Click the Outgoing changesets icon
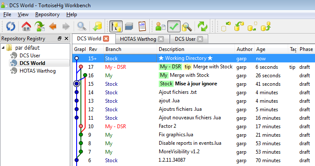The width and height of the screenshot is (315, 166). 252,26
